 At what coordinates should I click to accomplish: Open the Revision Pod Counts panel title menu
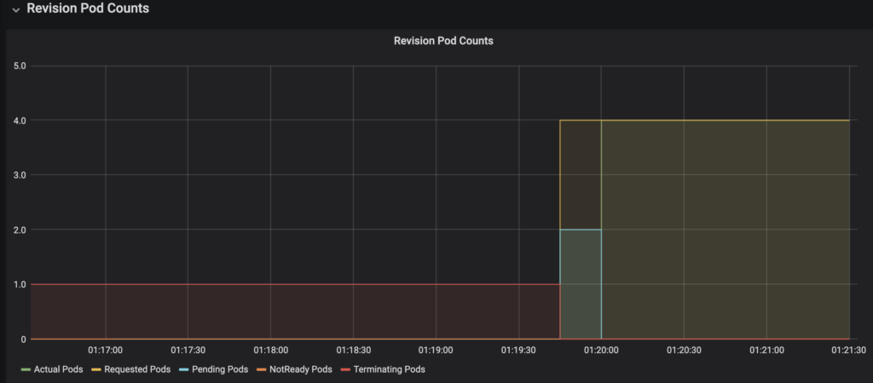point(442,40)
